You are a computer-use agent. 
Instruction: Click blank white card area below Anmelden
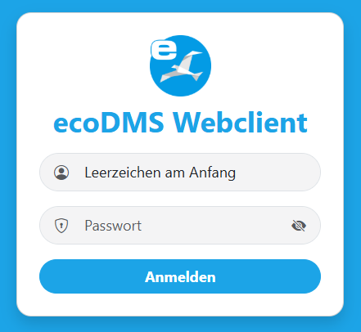click(x=180, y=304)
